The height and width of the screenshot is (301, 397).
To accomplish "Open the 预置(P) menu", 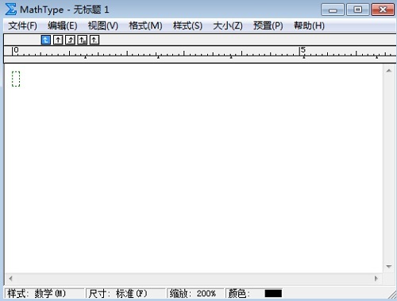I will coord(268,25).
